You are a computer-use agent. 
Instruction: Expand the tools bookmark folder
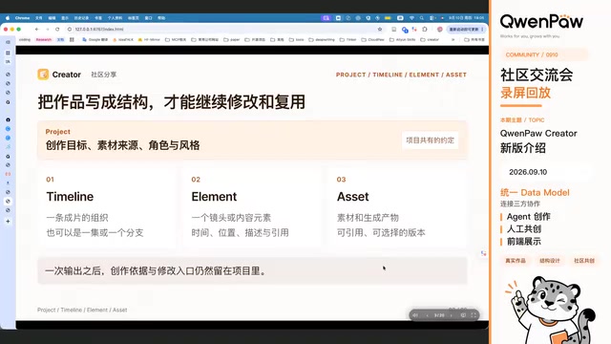(297, 40)
